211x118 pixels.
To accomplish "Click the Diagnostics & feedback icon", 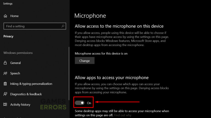I will coord(5,94).
